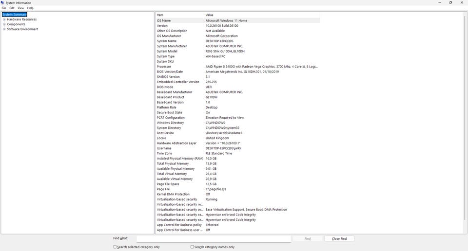Select the SMBIOS Version row

(x=237, y=77)
